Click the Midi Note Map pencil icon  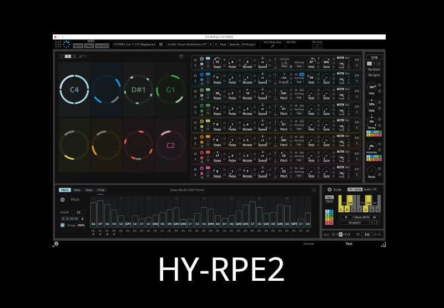coord(273,46)
